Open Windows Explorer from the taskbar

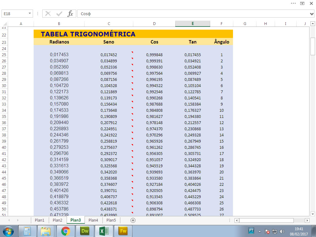(46, 231)
